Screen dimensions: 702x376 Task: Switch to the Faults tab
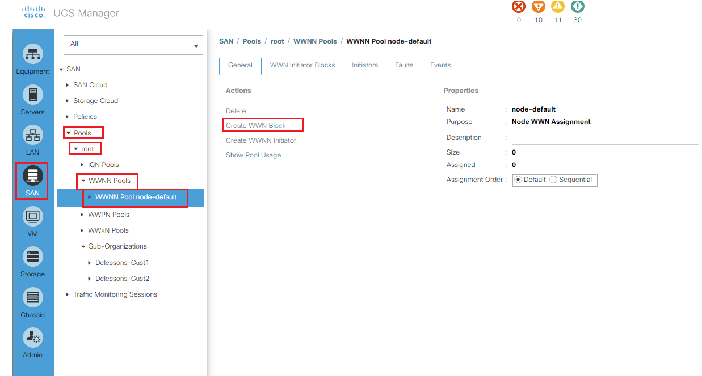click(404, 66)
